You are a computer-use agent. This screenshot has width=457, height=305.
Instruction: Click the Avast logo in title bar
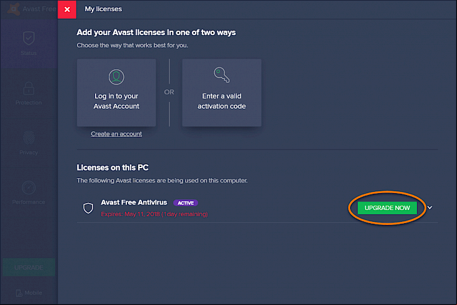click(13, 9)
